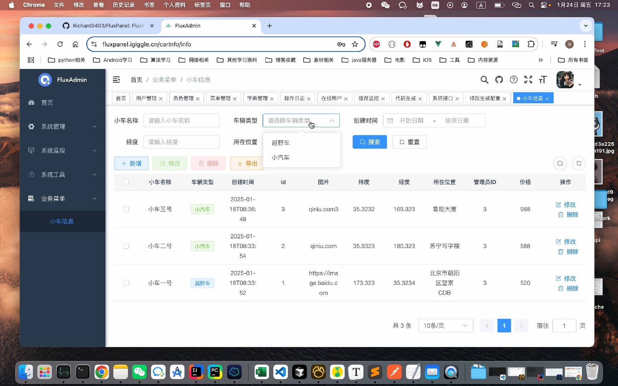Close the 操作日志 page tab
Image resolution: width=618 pixels, height=386 pixels.
pyautogui.click(x=309, y=99)
